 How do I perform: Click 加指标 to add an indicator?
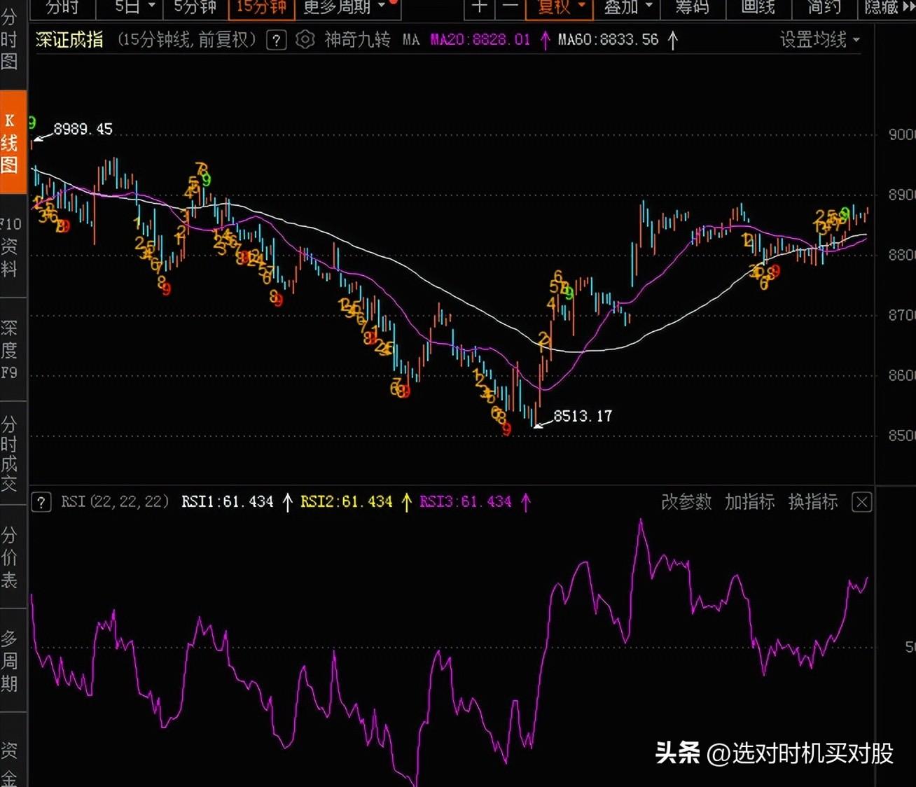point(749,502)
